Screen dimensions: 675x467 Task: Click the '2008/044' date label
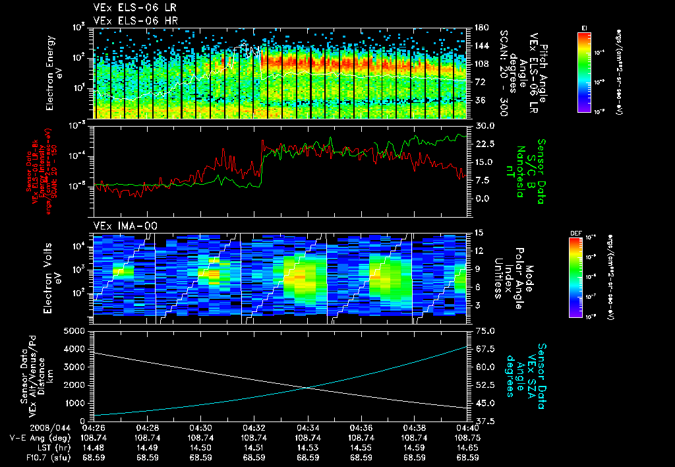point(50,428)
